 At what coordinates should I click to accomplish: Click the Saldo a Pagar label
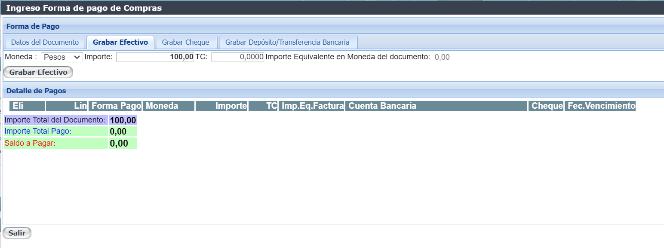pyautogui.click(x=30, y=143)
